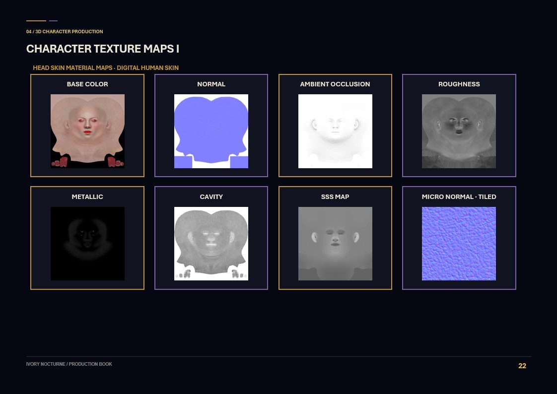This screenshot has height=394, width=557.
Task: Click the SSS Map gray thumbnail
Action: coord(335,244)
